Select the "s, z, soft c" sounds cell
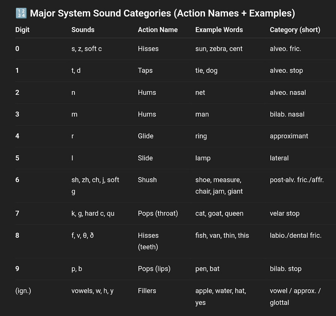The image size is (336, 316). (87, 49)
